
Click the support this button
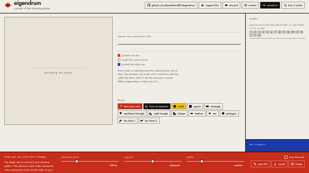(x=210, y=5)
